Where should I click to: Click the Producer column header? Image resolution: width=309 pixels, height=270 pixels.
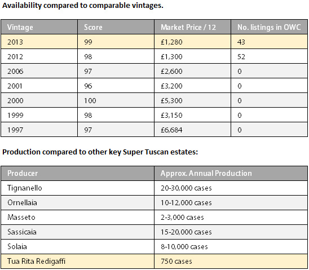tap(77, 173)
